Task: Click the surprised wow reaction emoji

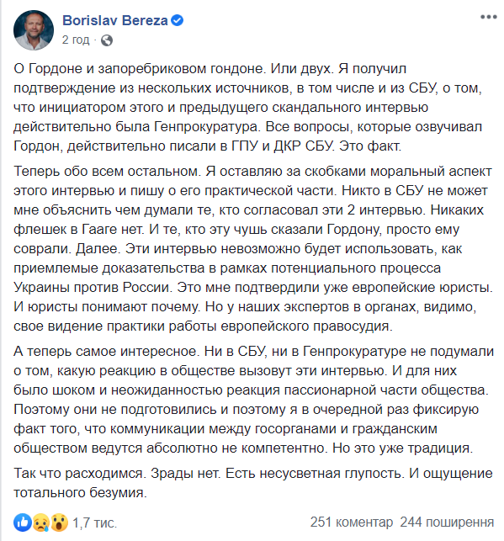Action: [x=59, y=522]
